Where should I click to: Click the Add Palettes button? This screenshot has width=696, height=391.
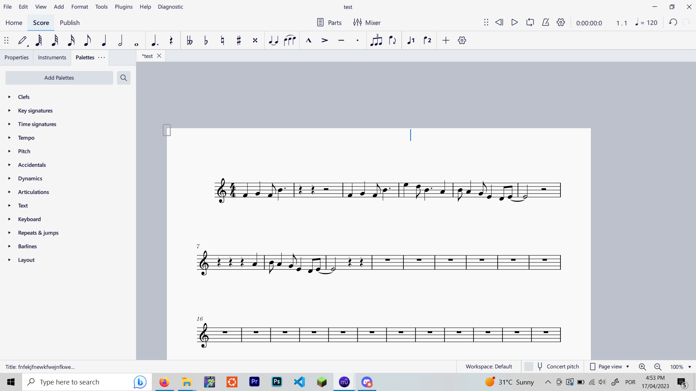point(59,77)
